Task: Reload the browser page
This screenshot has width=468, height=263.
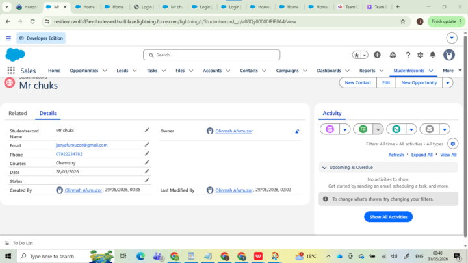Action: [x=32, y=21]
